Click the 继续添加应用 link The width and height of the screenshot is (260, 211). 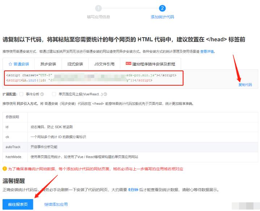click(56, 204)
